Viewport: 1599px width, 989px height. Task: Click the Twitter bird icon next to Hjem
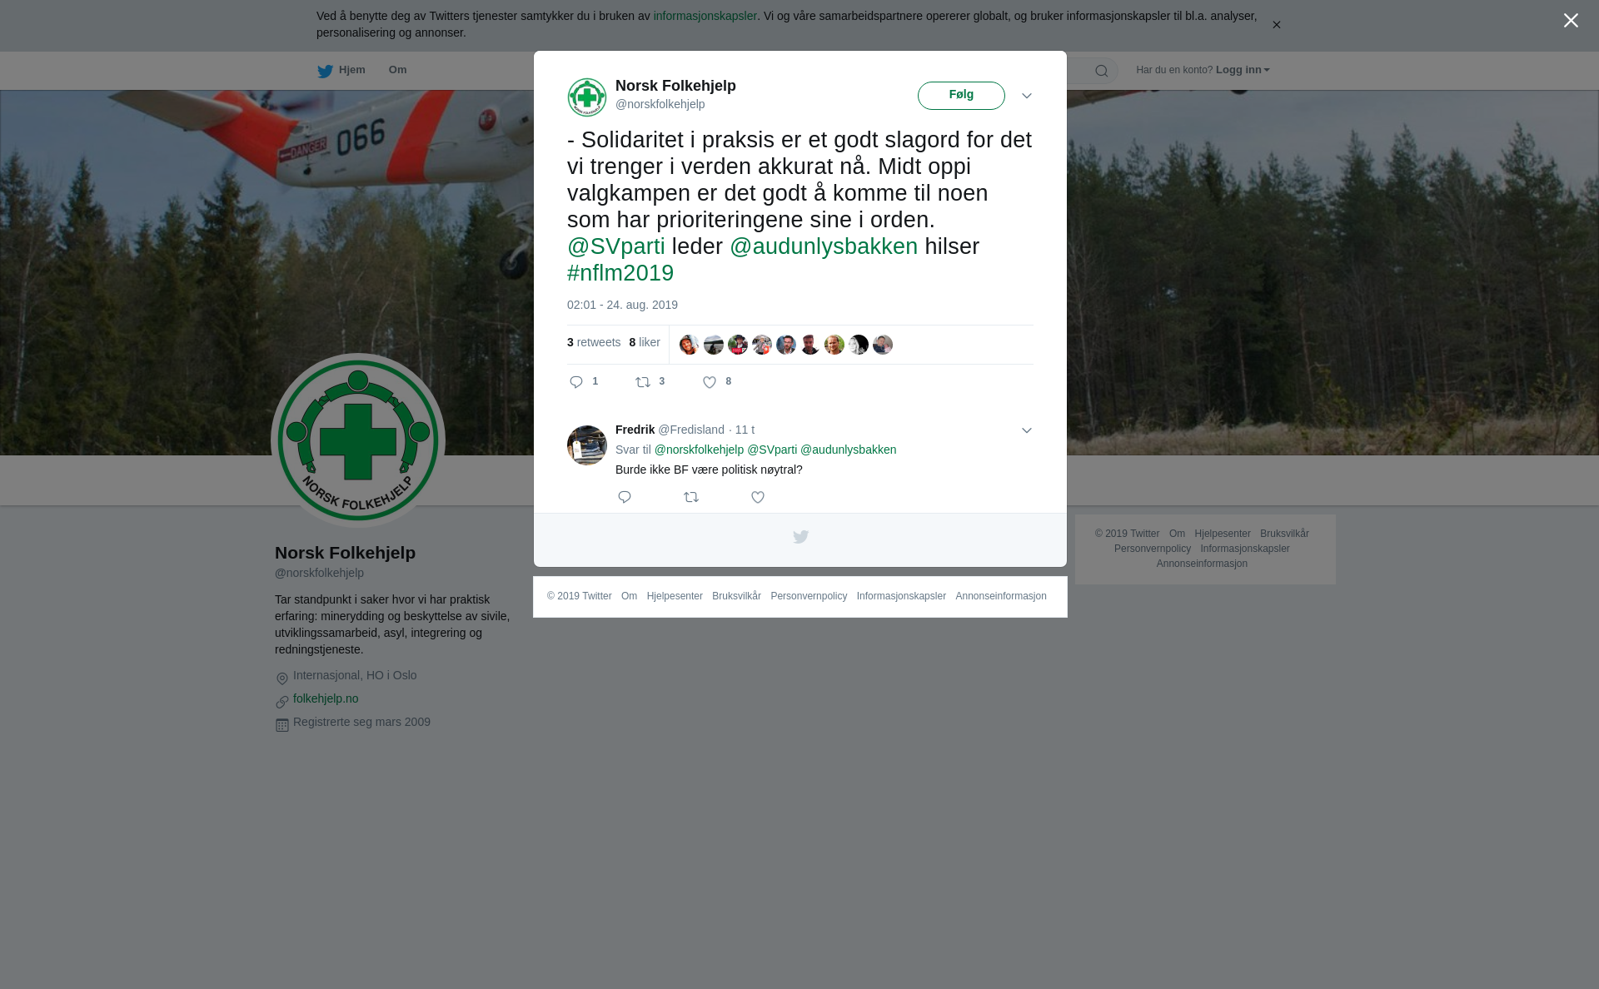[325, 71]
